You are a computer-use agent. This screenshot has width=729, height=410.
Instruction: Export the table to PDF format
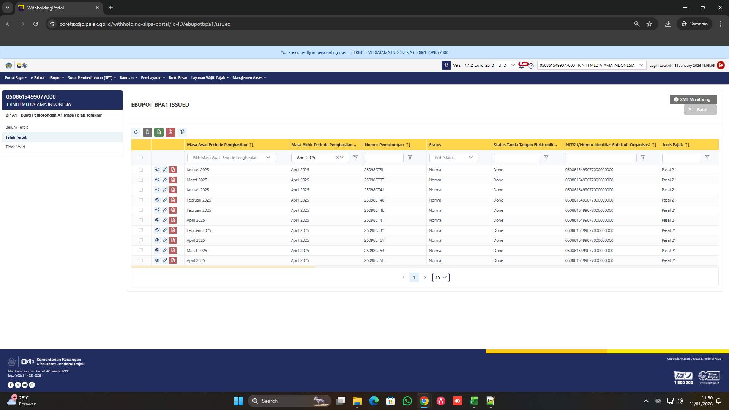pos(170,132)
